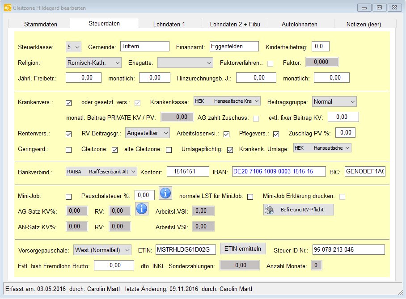This screenshot has width=406, height=299.
Task: Expand the Religion dropdown
Action: pos(94,63)
